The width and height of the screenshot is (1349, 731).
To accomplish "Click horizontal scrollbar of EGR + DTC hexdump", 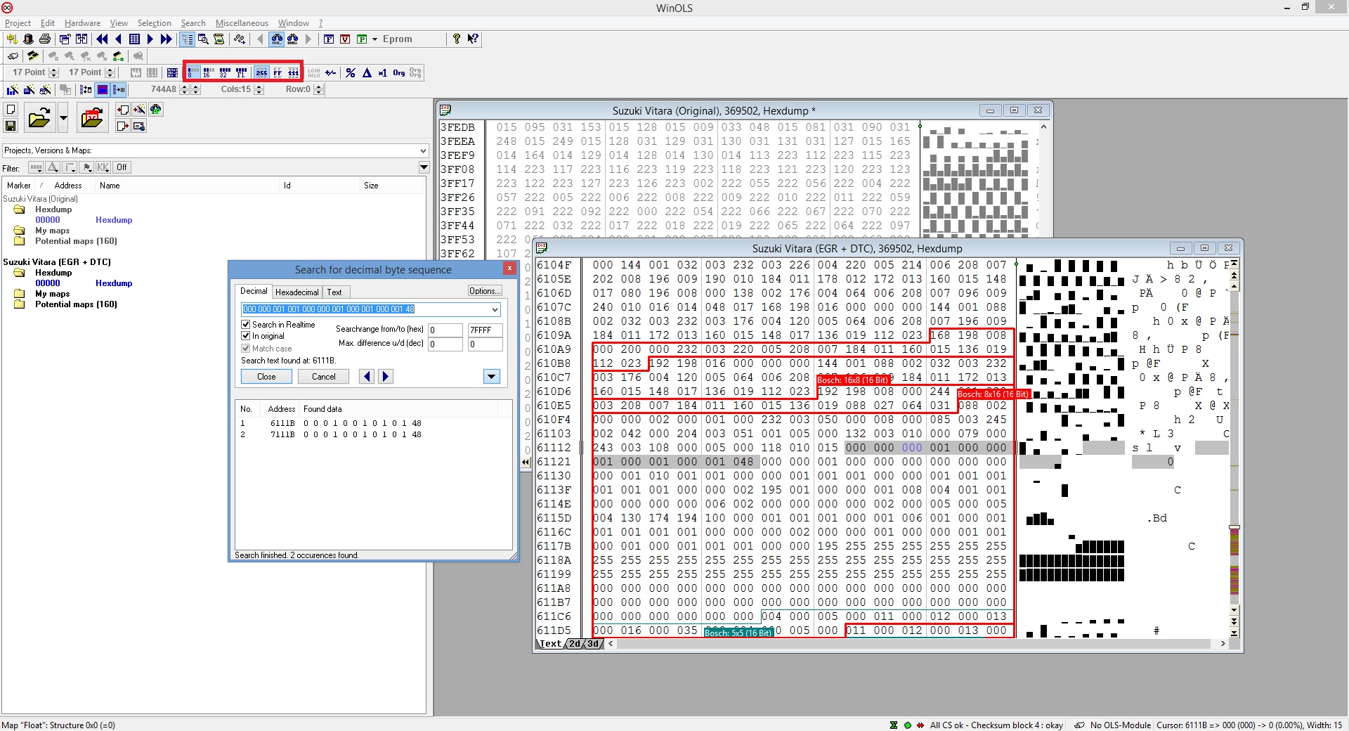I will pyautogui.click(x=916, y=644).
